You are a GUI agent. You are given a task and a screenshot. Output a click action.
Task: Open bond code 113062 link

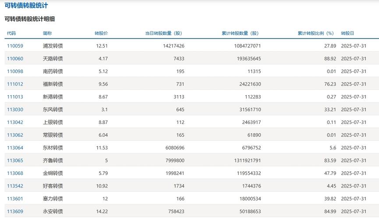[x=15, y=135]
